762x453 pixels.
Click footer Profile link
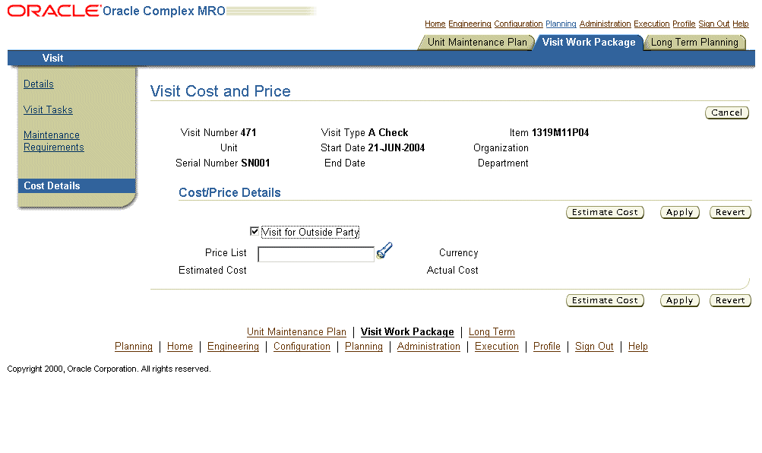click(547, 347)
